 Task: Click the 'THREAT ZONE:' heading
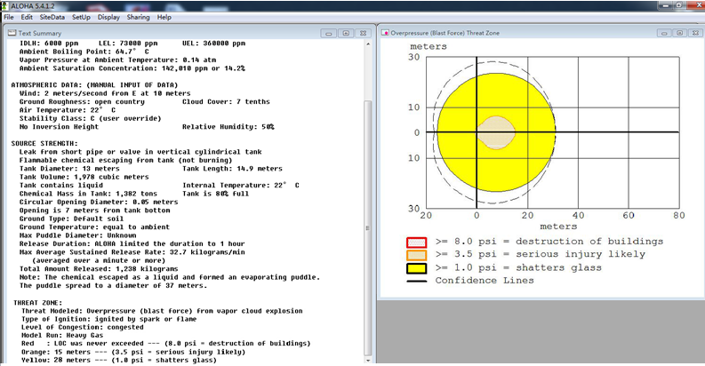37,303
